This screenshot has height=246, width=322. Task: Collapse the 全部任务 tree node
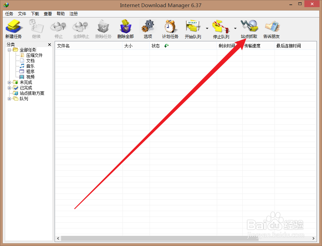[x=9, y=50]
